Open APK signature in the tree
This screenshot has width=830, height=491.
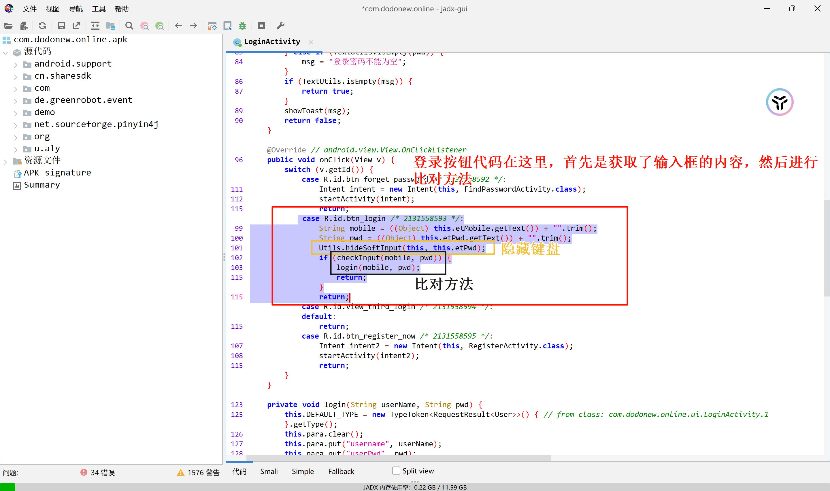pos(57,173)
